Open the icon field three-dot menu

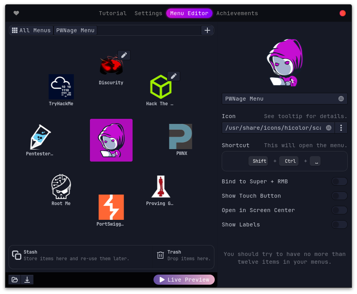point(341,128)
